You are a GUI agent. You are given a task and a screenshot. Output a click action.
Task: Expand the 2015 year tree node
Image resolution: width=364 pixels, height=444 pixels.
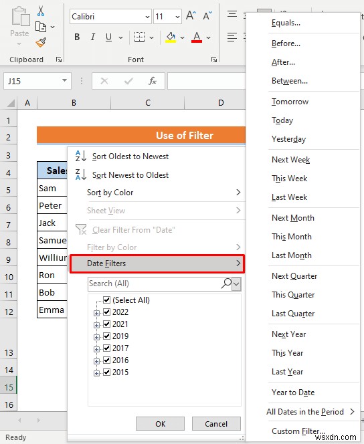pyautogui.click(x=96, y=373)
